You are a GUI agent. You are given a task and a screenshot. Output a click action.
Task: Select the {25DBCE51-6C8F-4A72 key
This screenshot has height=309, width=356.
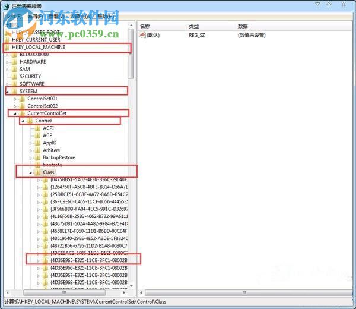coord(89,194)
